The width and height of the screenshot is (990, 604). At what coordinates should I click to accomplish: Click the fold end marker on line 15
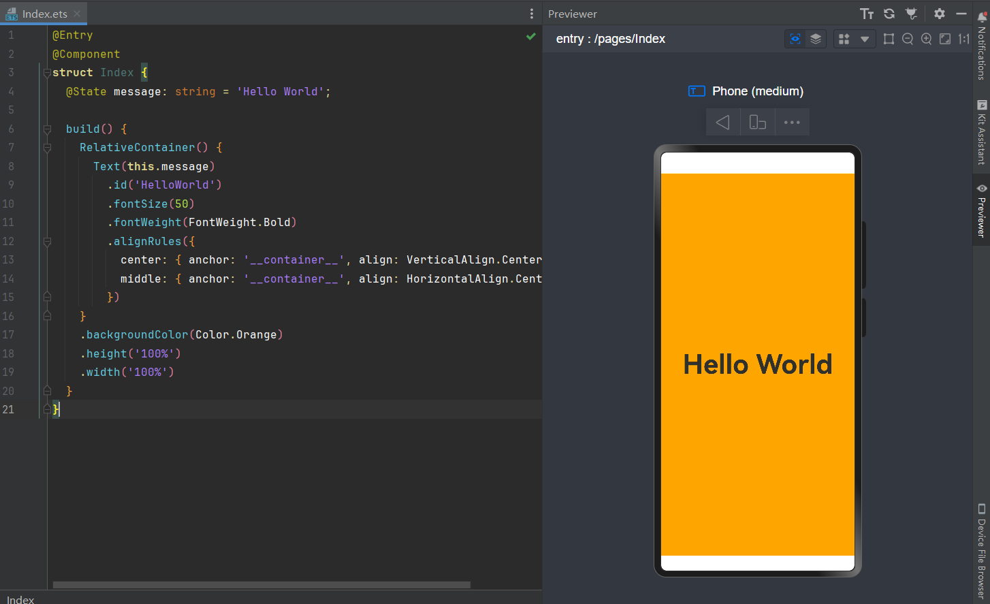(47, 297)
